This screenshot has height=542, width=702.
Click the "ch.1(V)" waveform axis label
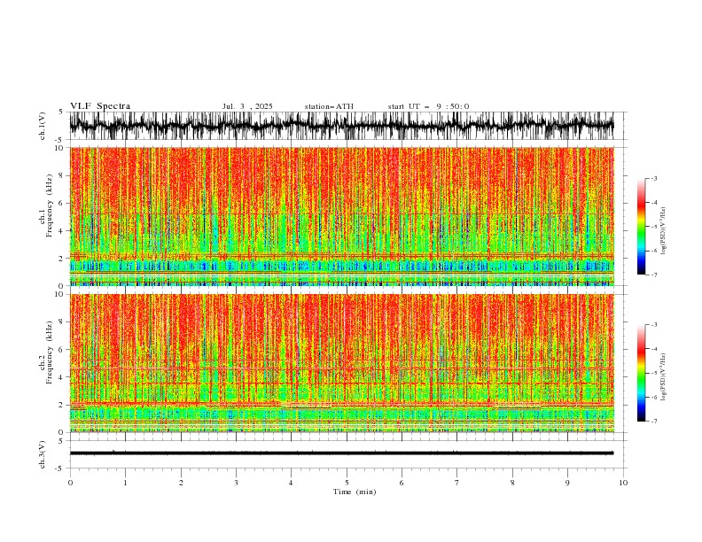tap(43, 126)
